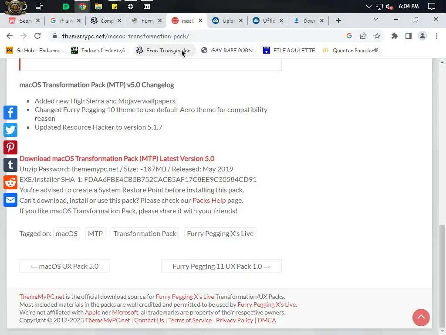Open the profile avatar menu
The height and width of the screenshot is (335, 446).
tap(422, 36)
